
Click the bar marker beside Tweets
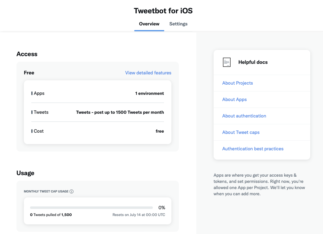pyautogui.click(x=32, y=112)
